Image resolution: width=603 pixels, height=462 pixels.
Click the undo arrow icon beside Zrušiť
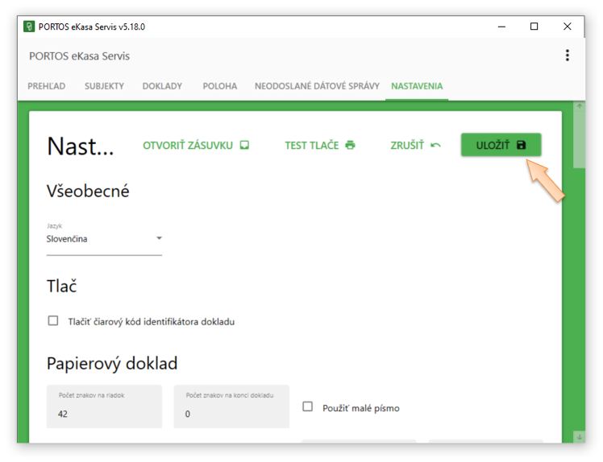tap(436, 146)
